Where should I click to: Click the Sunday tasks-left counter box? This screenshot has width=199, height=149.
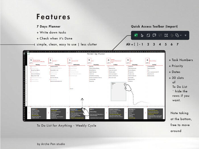click(x=147, y=60)
